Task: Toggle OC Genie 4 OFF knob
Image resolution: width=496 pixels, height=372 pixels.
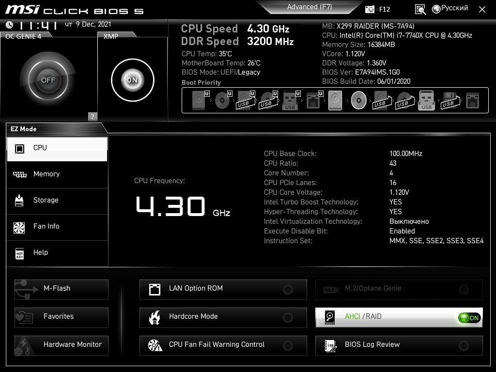Action: pyautogui.click(x=48, y=80)
